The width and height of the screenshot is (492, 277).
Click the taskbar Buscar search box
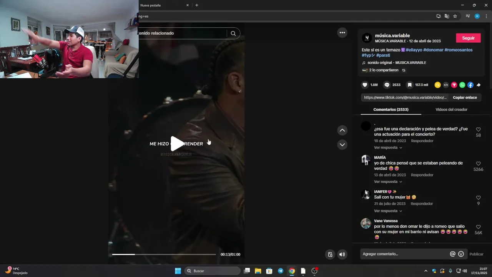coord(213,271)
